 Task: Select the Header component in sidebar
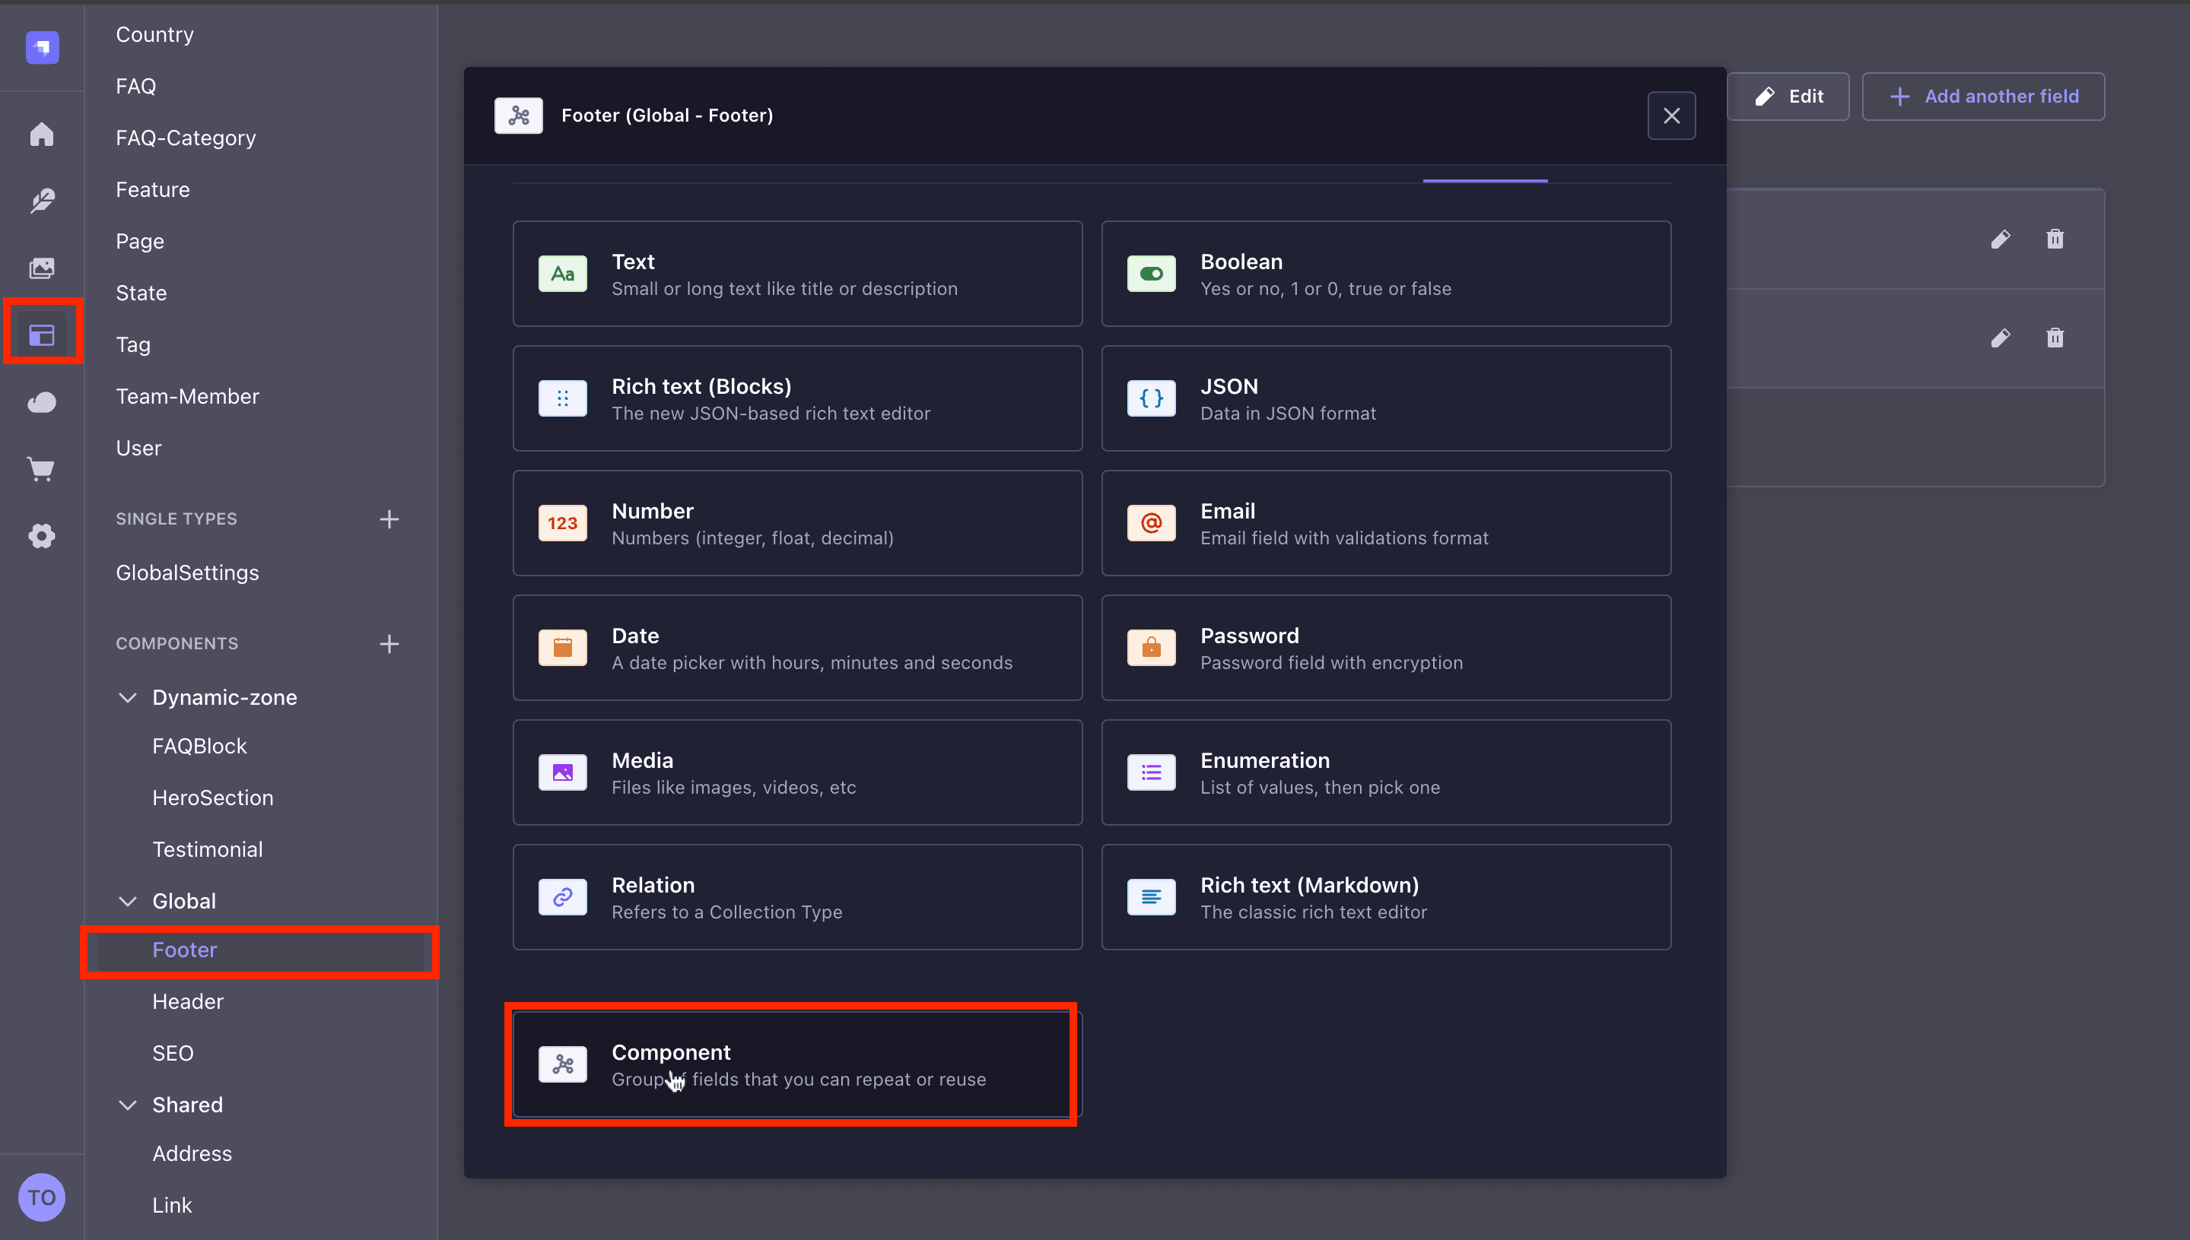[187, 1001]
